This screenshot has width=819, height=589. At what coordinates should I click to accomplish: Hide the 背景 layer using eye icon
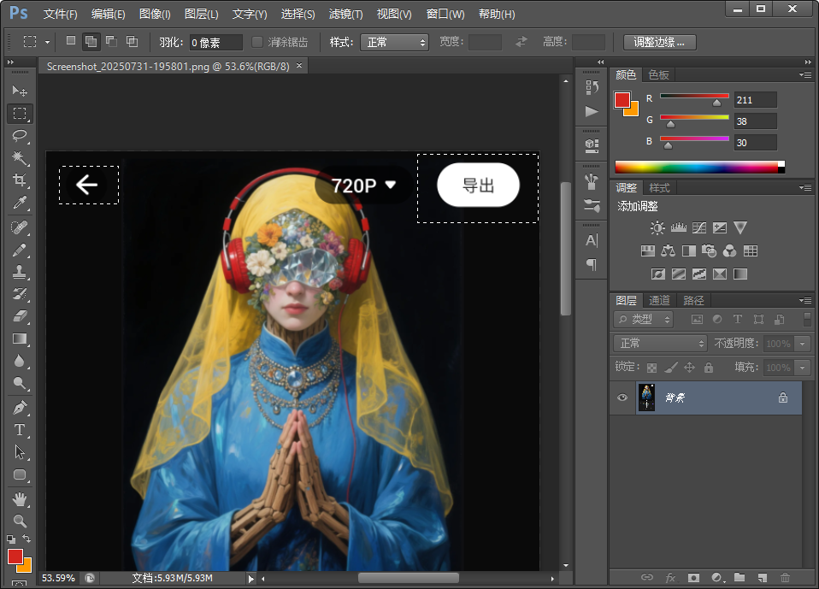(x=622, y=398)
